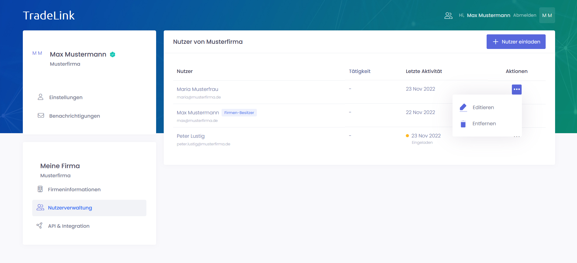Click the Firmeninformationen building icon
The width and height of the screenshot is (577, 263).
coord(40,189)
